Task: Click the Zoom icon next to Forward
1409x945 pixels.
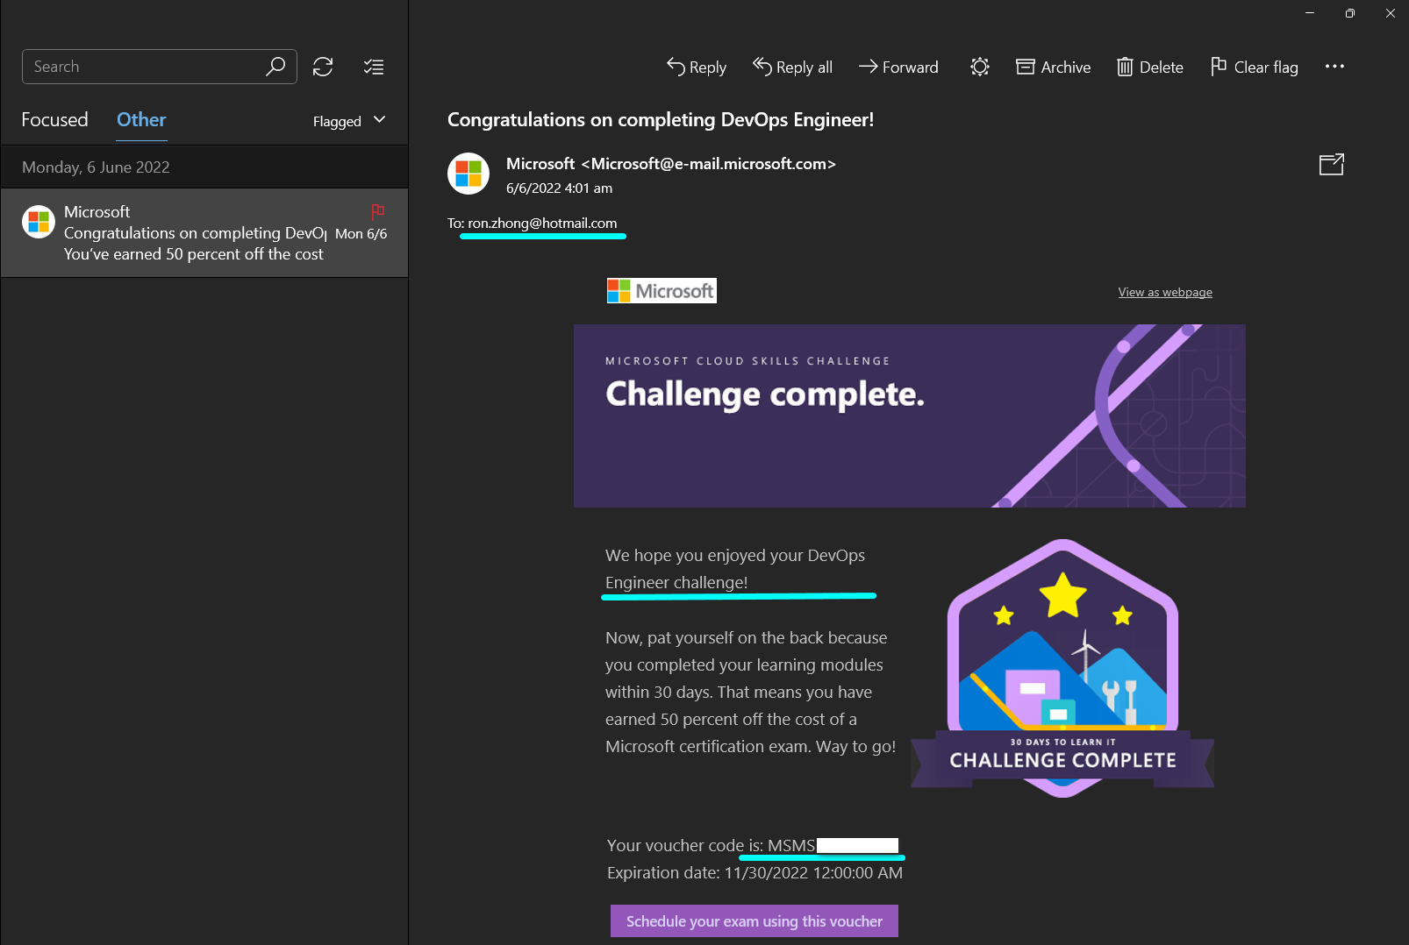Action: pos(979,67)
